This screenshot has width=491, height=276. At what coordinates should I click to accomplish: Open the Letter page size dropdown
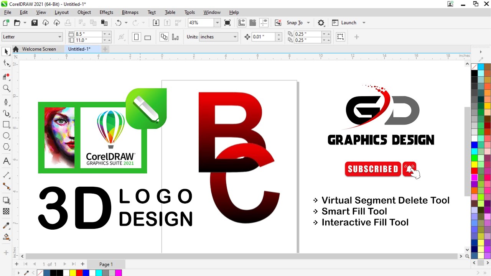pos(60,37)
